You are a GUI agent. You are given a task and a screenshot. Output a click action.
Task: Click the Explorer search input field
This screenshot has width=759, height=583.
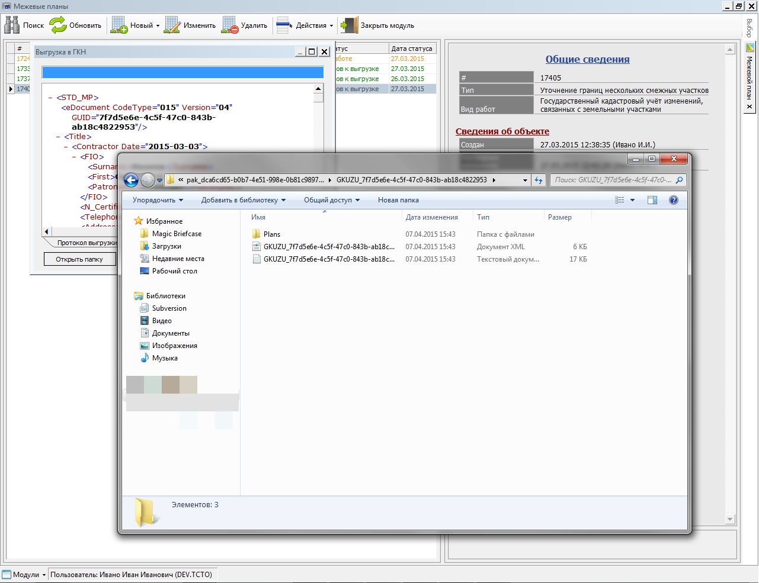tap(613, 180)
